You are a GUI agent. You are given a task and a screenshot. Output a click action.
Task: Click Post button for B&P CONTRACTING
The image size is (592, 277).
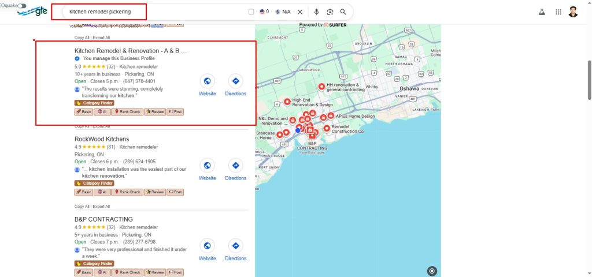coord(175,272)
